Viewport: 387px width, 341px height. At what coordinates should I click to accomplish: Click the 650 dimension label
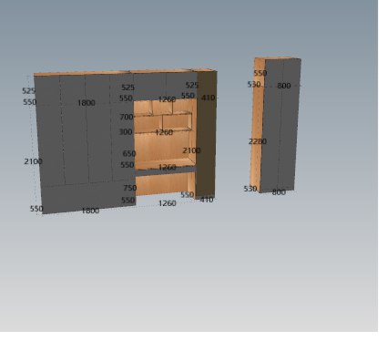[x=129, y=153]
